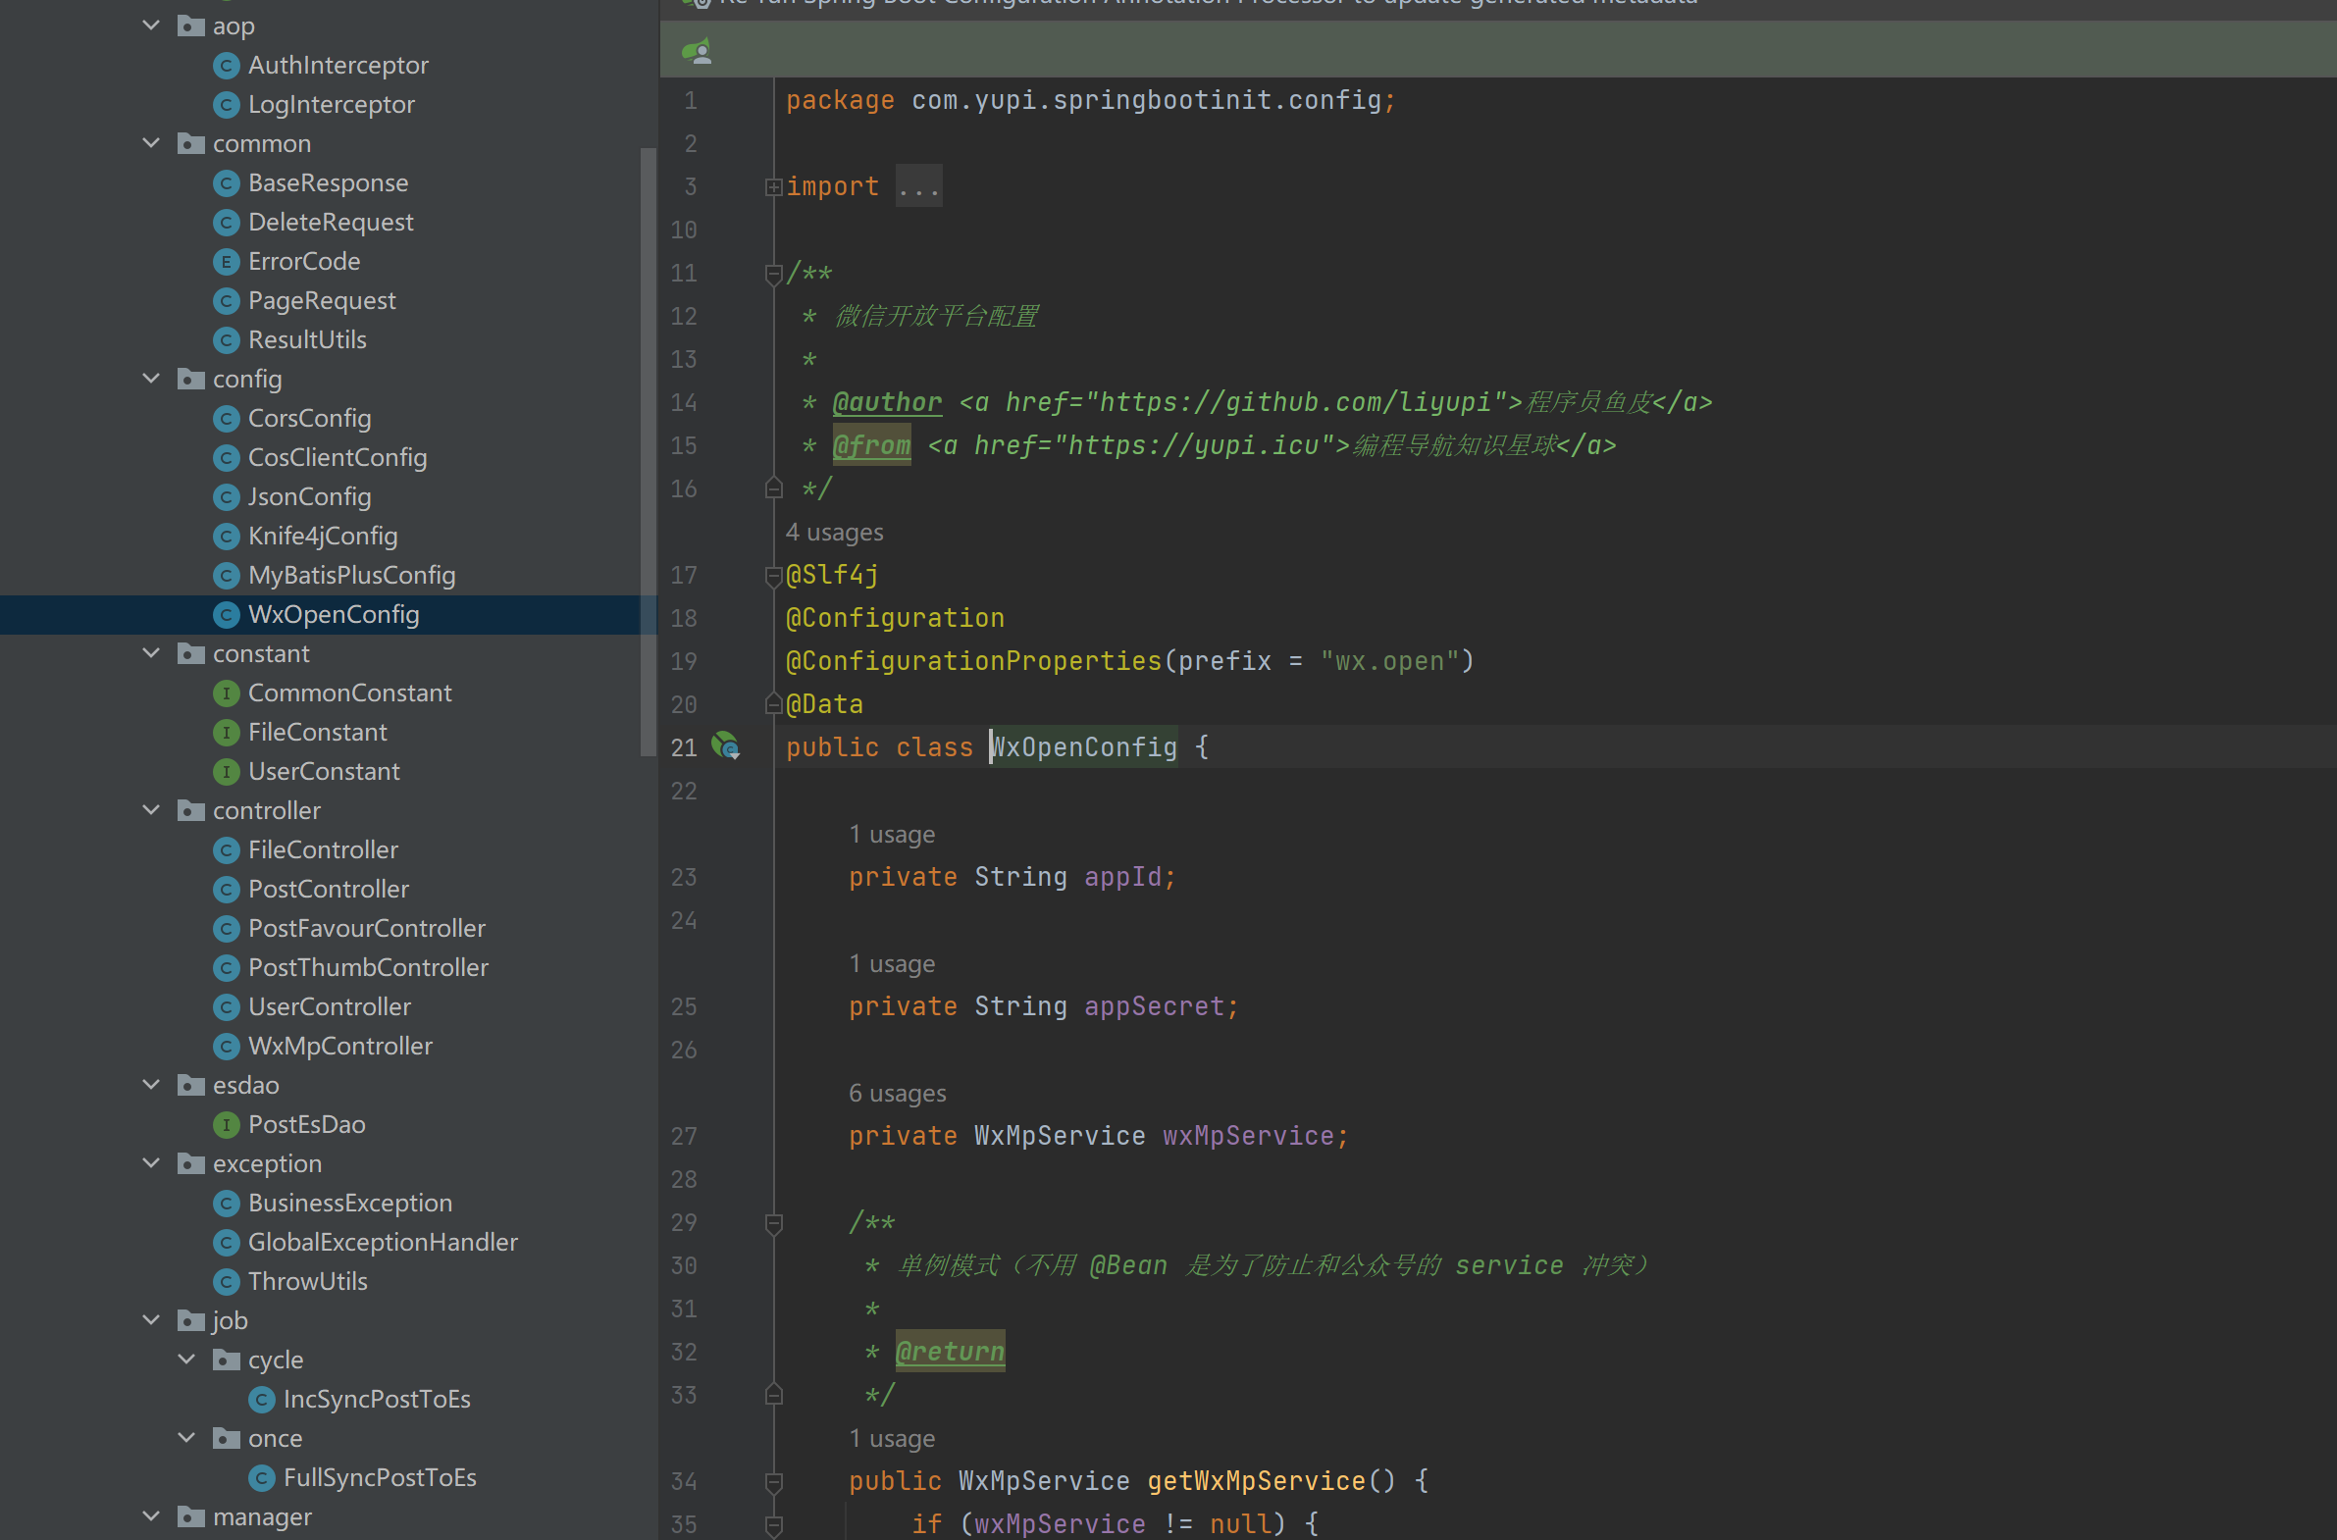Open the Knife4jConfig class file
Viewport: 2337px width, 1540px height.
click(x=322, y=537)
